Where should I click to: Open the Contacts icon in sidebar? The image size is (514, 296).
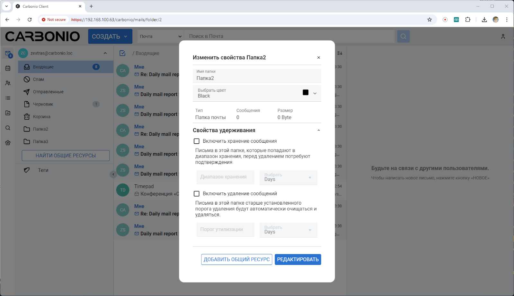(8, 83)
